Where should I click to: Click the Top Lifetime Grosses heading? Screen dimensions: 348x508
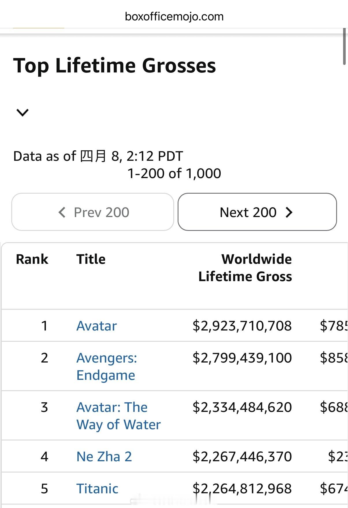click(x=115, y=66)
